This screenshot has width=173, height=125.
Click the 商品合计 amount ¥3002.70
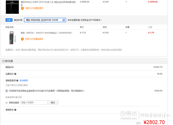pyautogui.click(x=158, y=67)
